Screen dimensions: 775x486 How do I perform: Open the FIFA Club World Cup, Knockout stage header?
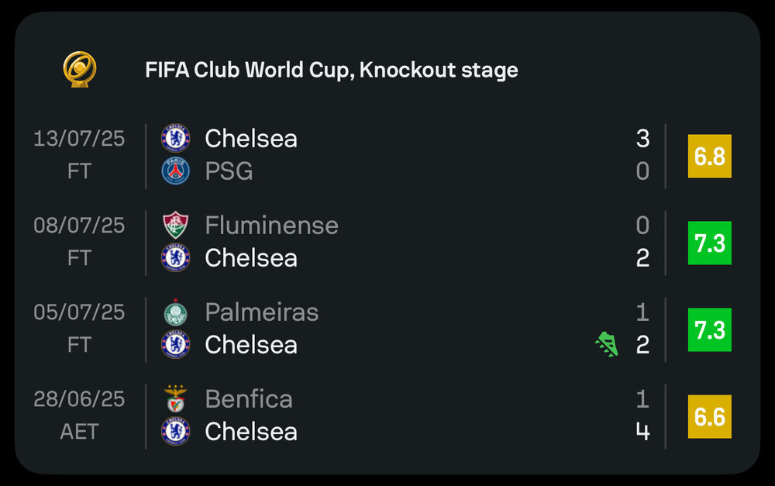[x=332, y=70]
